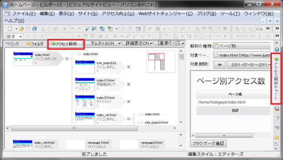Open the dropdown arrow next to the new page icon
283x160 pixels.
pyautogui.click(x=17, y=29)
